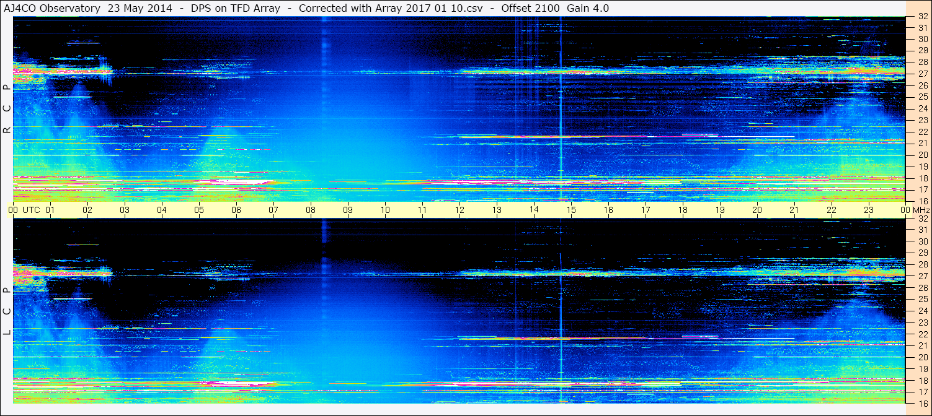Viewport: 932px width, 416px height.
Task: Click the 29 MHz label of LCP panel
Action: 922,253
